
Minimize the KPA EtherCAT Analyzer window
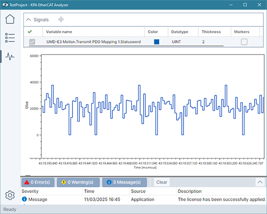click(x=231, y=5)
